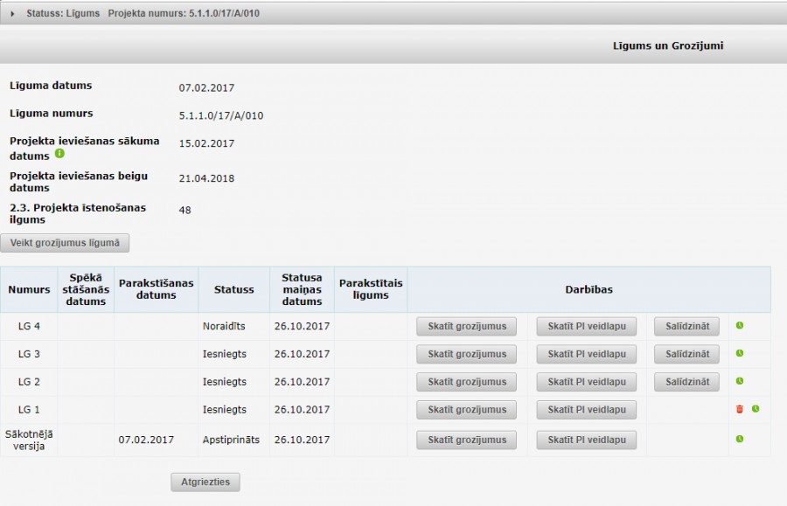The height and width of the screenshot is (506, 787).
Task: Click the Statuss column header
Action: pyautogui.click(x=233, y=289)
